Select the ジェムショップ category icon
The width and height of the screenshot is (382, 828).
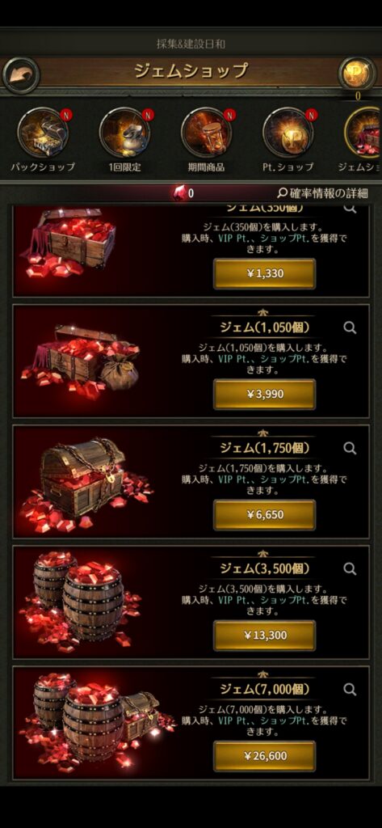363,133
